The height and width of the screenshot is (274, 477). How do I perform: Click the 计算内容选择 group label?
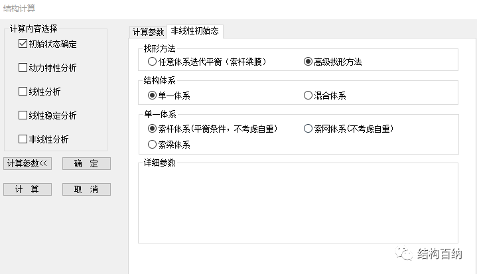point(33,29)
